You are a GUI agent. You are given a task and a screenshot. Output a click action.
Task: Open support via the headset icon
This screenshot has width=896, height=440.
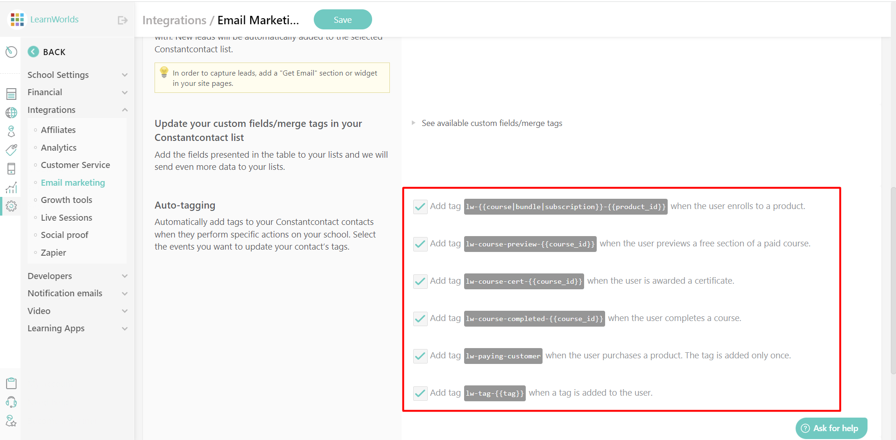pos(11,402)
